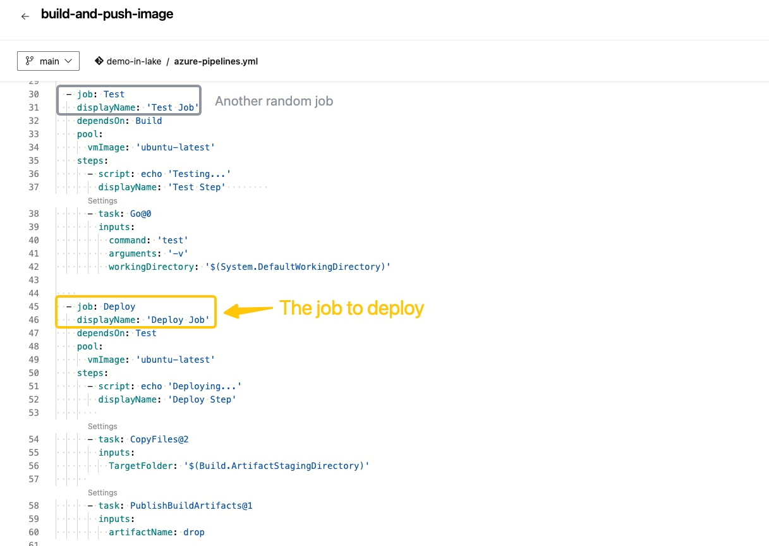Open Settings above the PublishBuildArtifacts@1 task
Viewport: 769px width, 546px height.
[x=102, y=492]
